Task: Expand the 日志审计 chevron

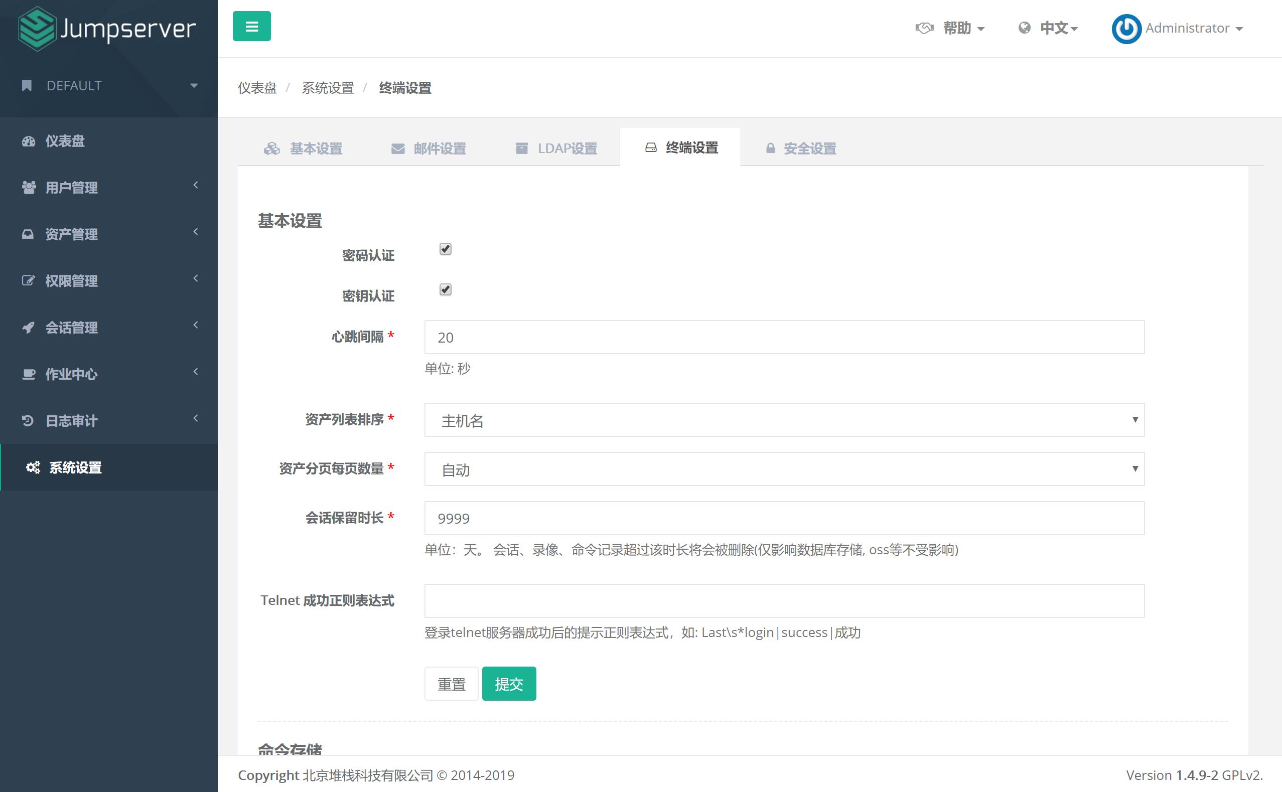Action: click(x=195, y=418)
